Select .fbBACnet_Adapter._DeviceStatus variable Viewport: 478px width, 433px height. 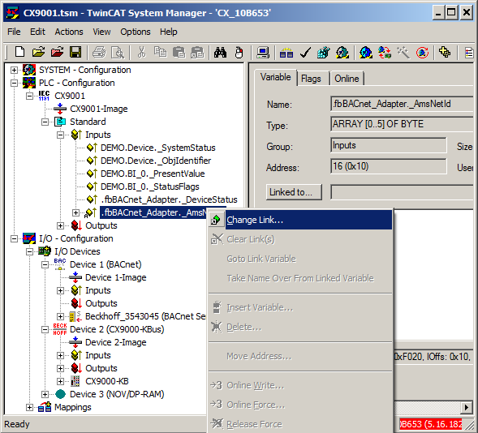[x=169, y=199]
